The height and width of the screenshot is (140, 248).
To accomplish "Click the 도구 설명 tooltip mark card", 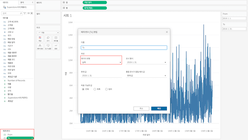I will (x=48, y=47).
